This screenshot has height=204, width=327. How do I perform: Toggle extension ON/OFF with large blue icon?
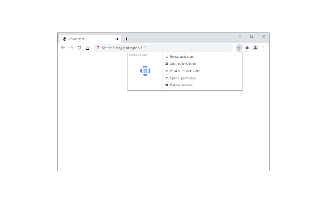pos(145,71)
